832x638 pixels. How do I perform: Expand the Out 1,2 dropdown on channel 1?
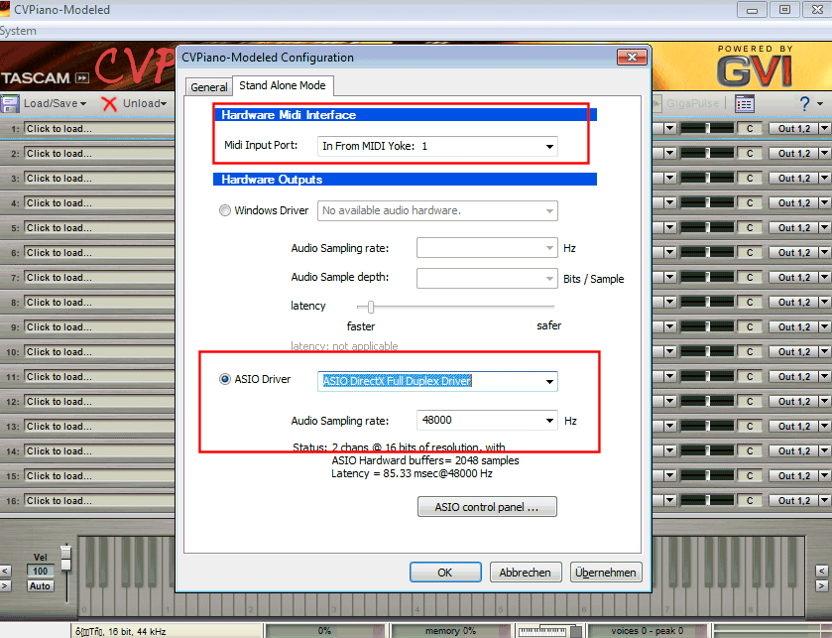[824, 128]
